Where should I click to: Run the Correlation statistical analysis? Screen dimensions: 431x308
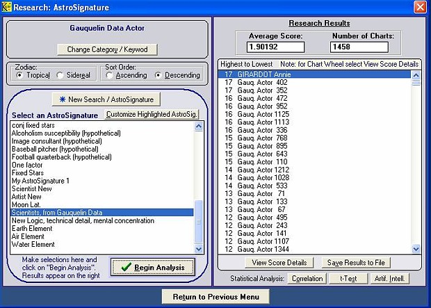(x=306, y=279)
